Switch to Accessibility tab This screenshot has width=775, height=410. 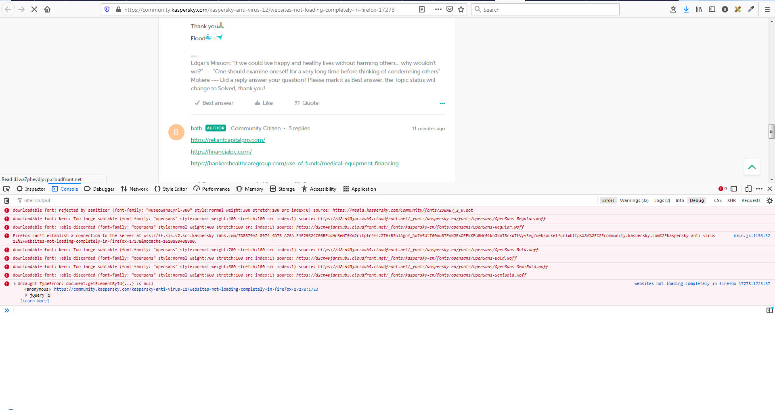tap(319, 189)
